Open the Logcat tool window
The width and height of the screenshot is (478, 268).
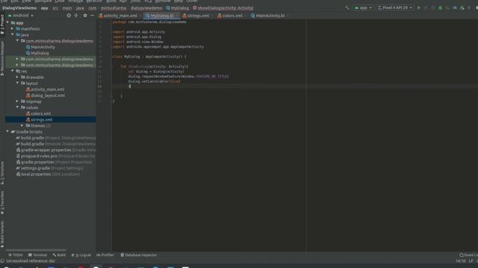pos(81,255)
